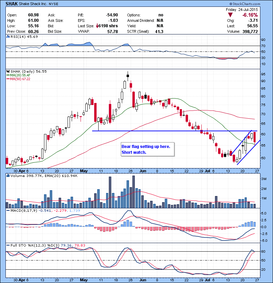Click the Last value 56.55 in header
Screen dimensions: 273x283
click(253, 26)
